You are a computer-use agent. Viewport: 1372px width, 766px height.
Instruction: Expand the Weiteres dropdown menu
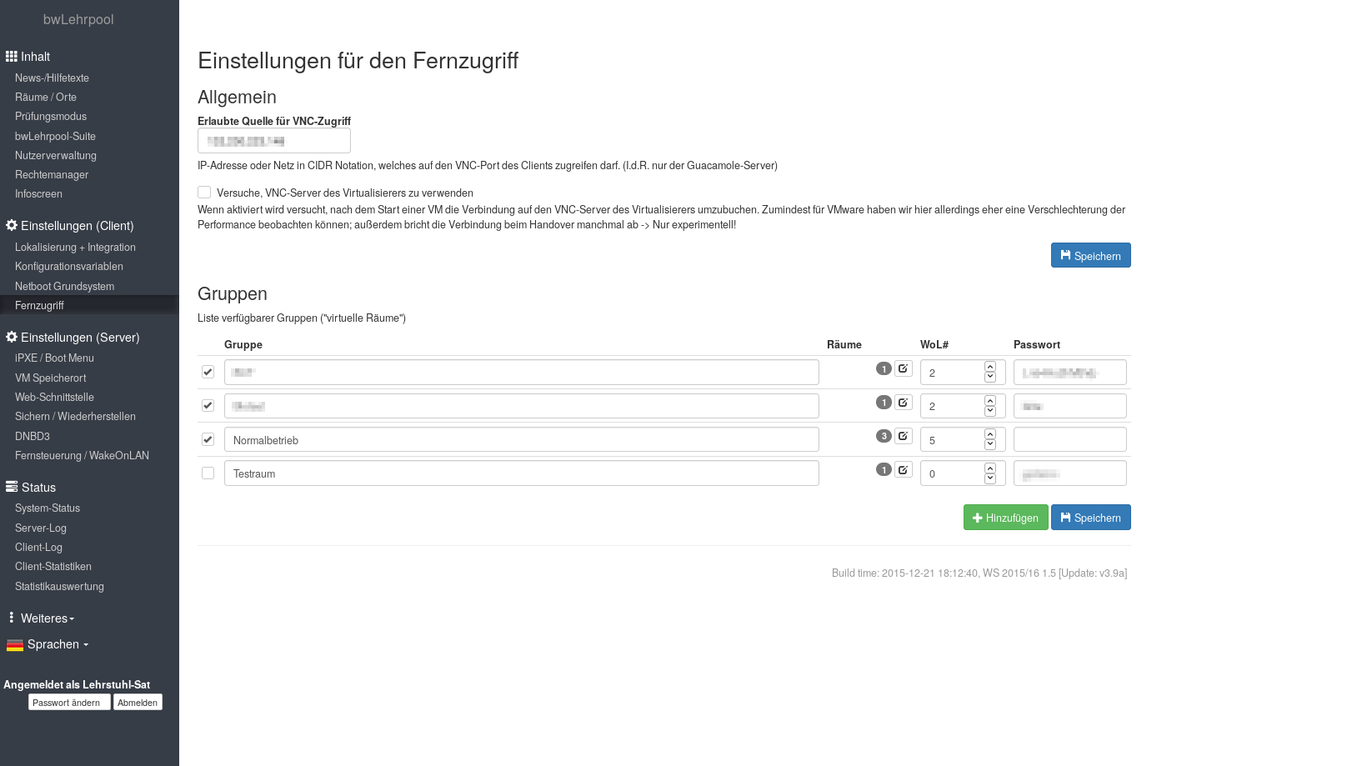click(x=48, y=618)
